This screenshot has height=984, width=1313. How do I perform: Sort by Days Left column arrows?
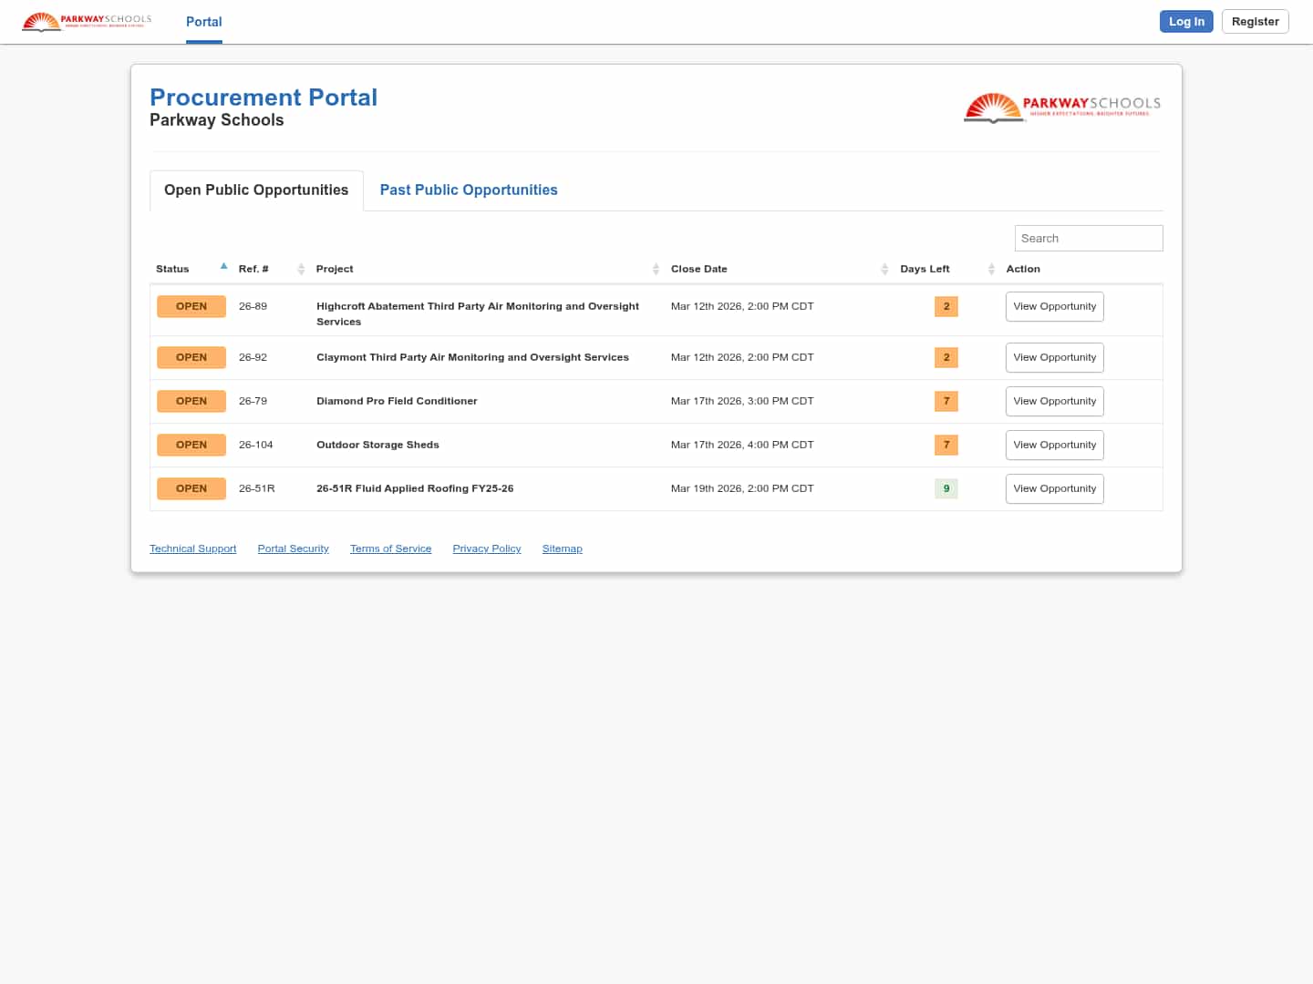coord(991,269)
